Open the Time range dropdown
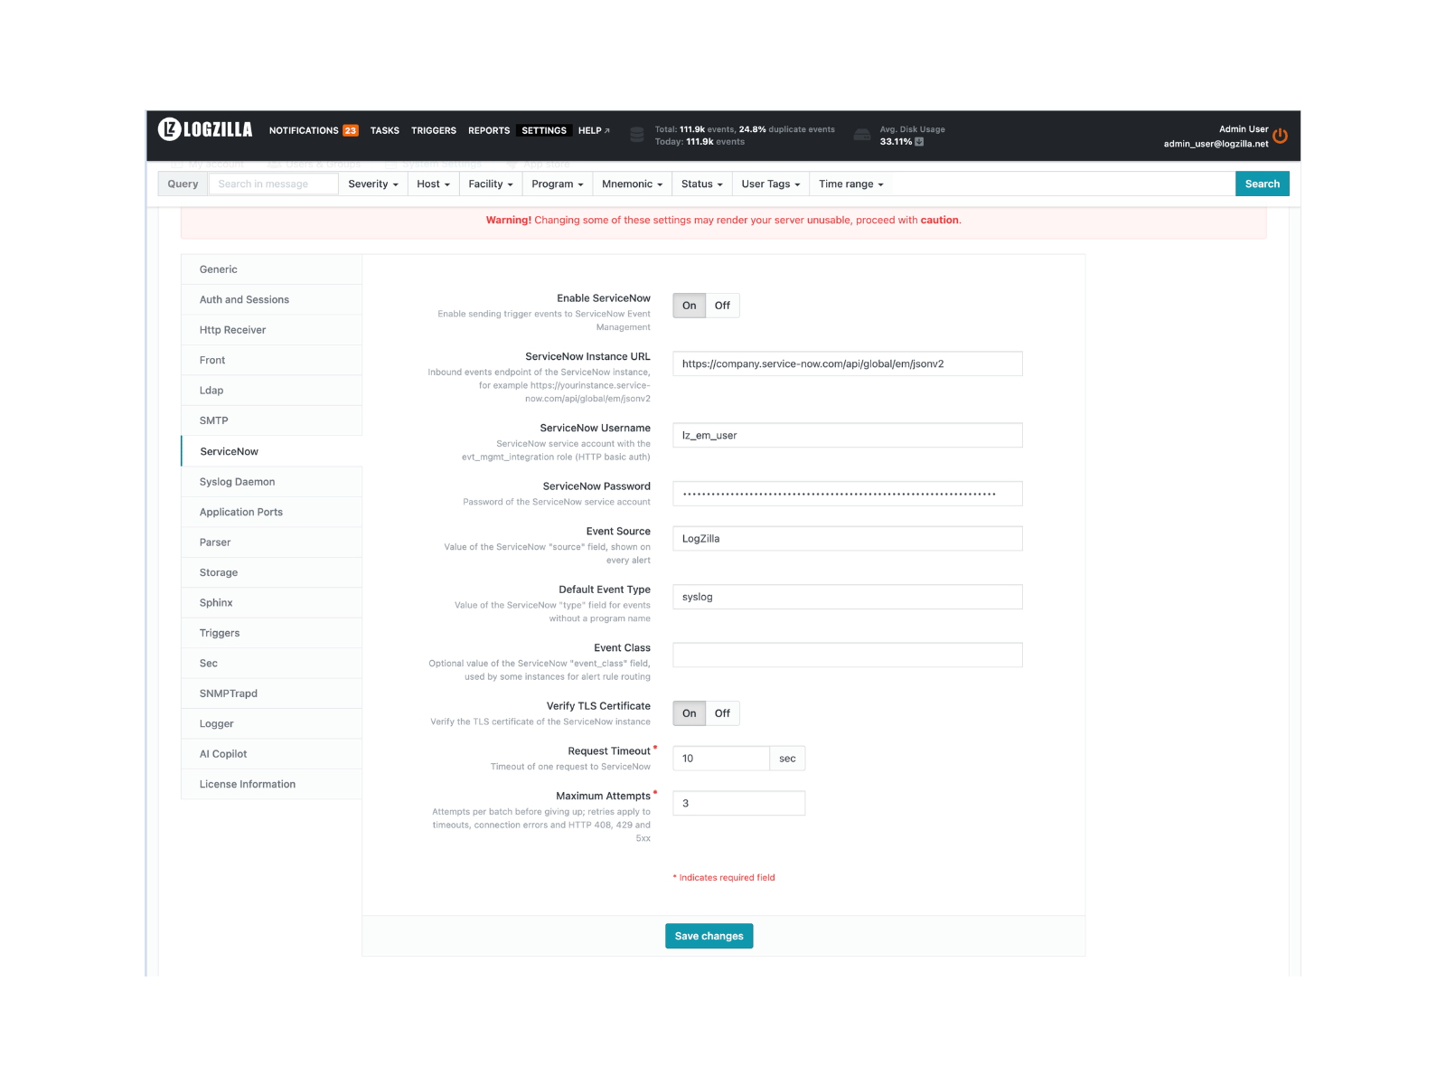1446x1085 pixels. point(851,184)
